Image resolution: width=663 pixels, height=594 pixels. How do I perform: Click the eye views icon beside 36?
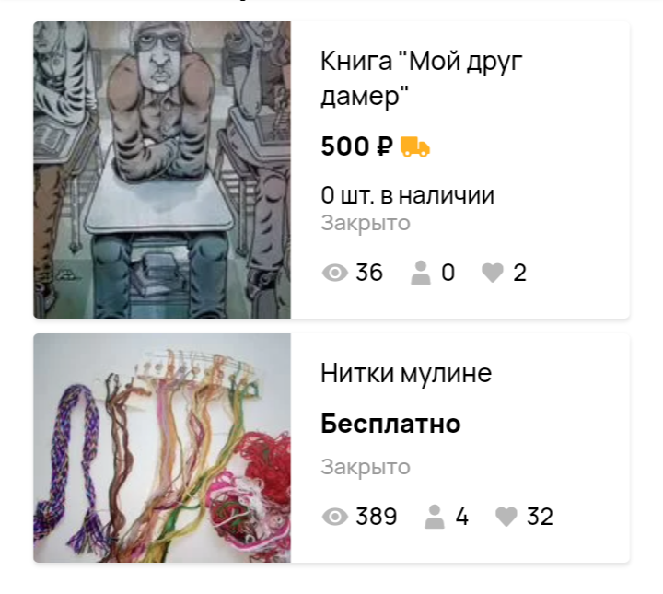click(x=335, y=273)
